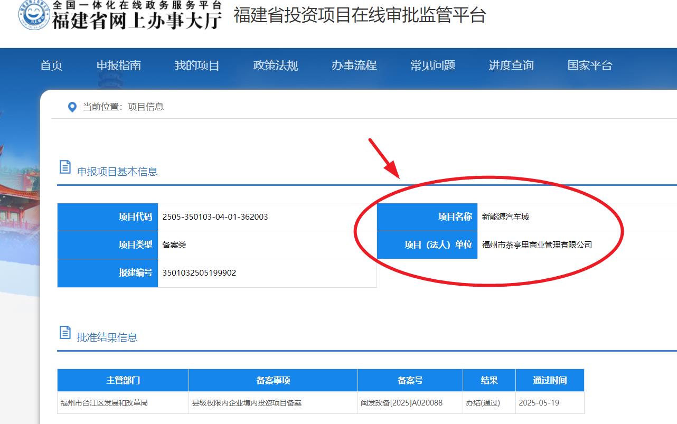Click the 备案号 column header

[410, 380]
